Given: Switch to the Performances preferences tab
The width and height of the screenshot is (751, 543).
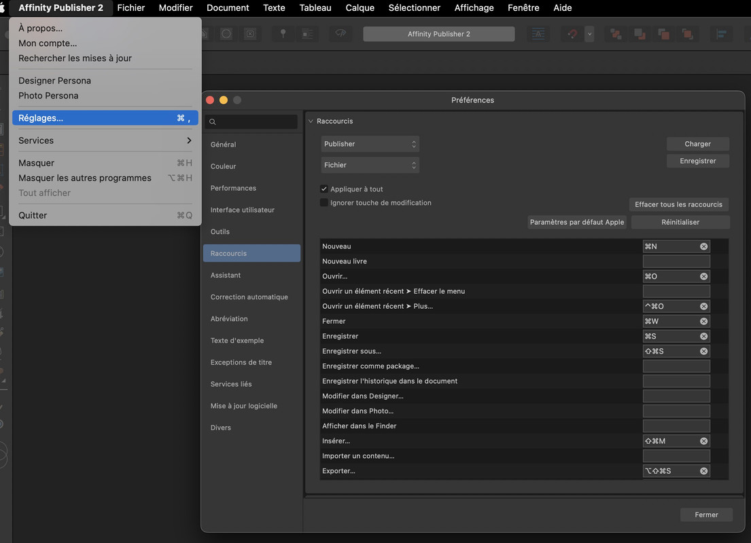Looking at the screenshot, I should pyautogui.click(x=251, y=188).
